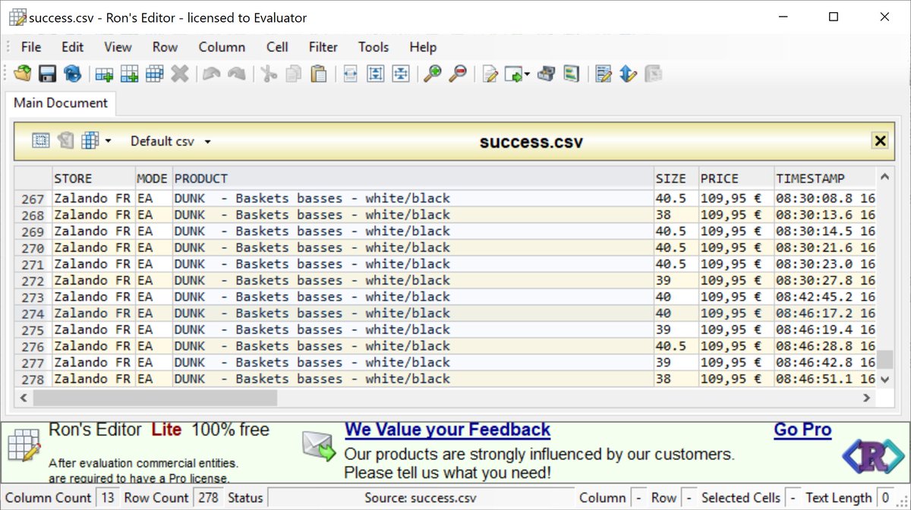Click the grayed-out last toolbar icon
Image resolution: width=911 pixels, height=510 pixels.
[653, 74]
